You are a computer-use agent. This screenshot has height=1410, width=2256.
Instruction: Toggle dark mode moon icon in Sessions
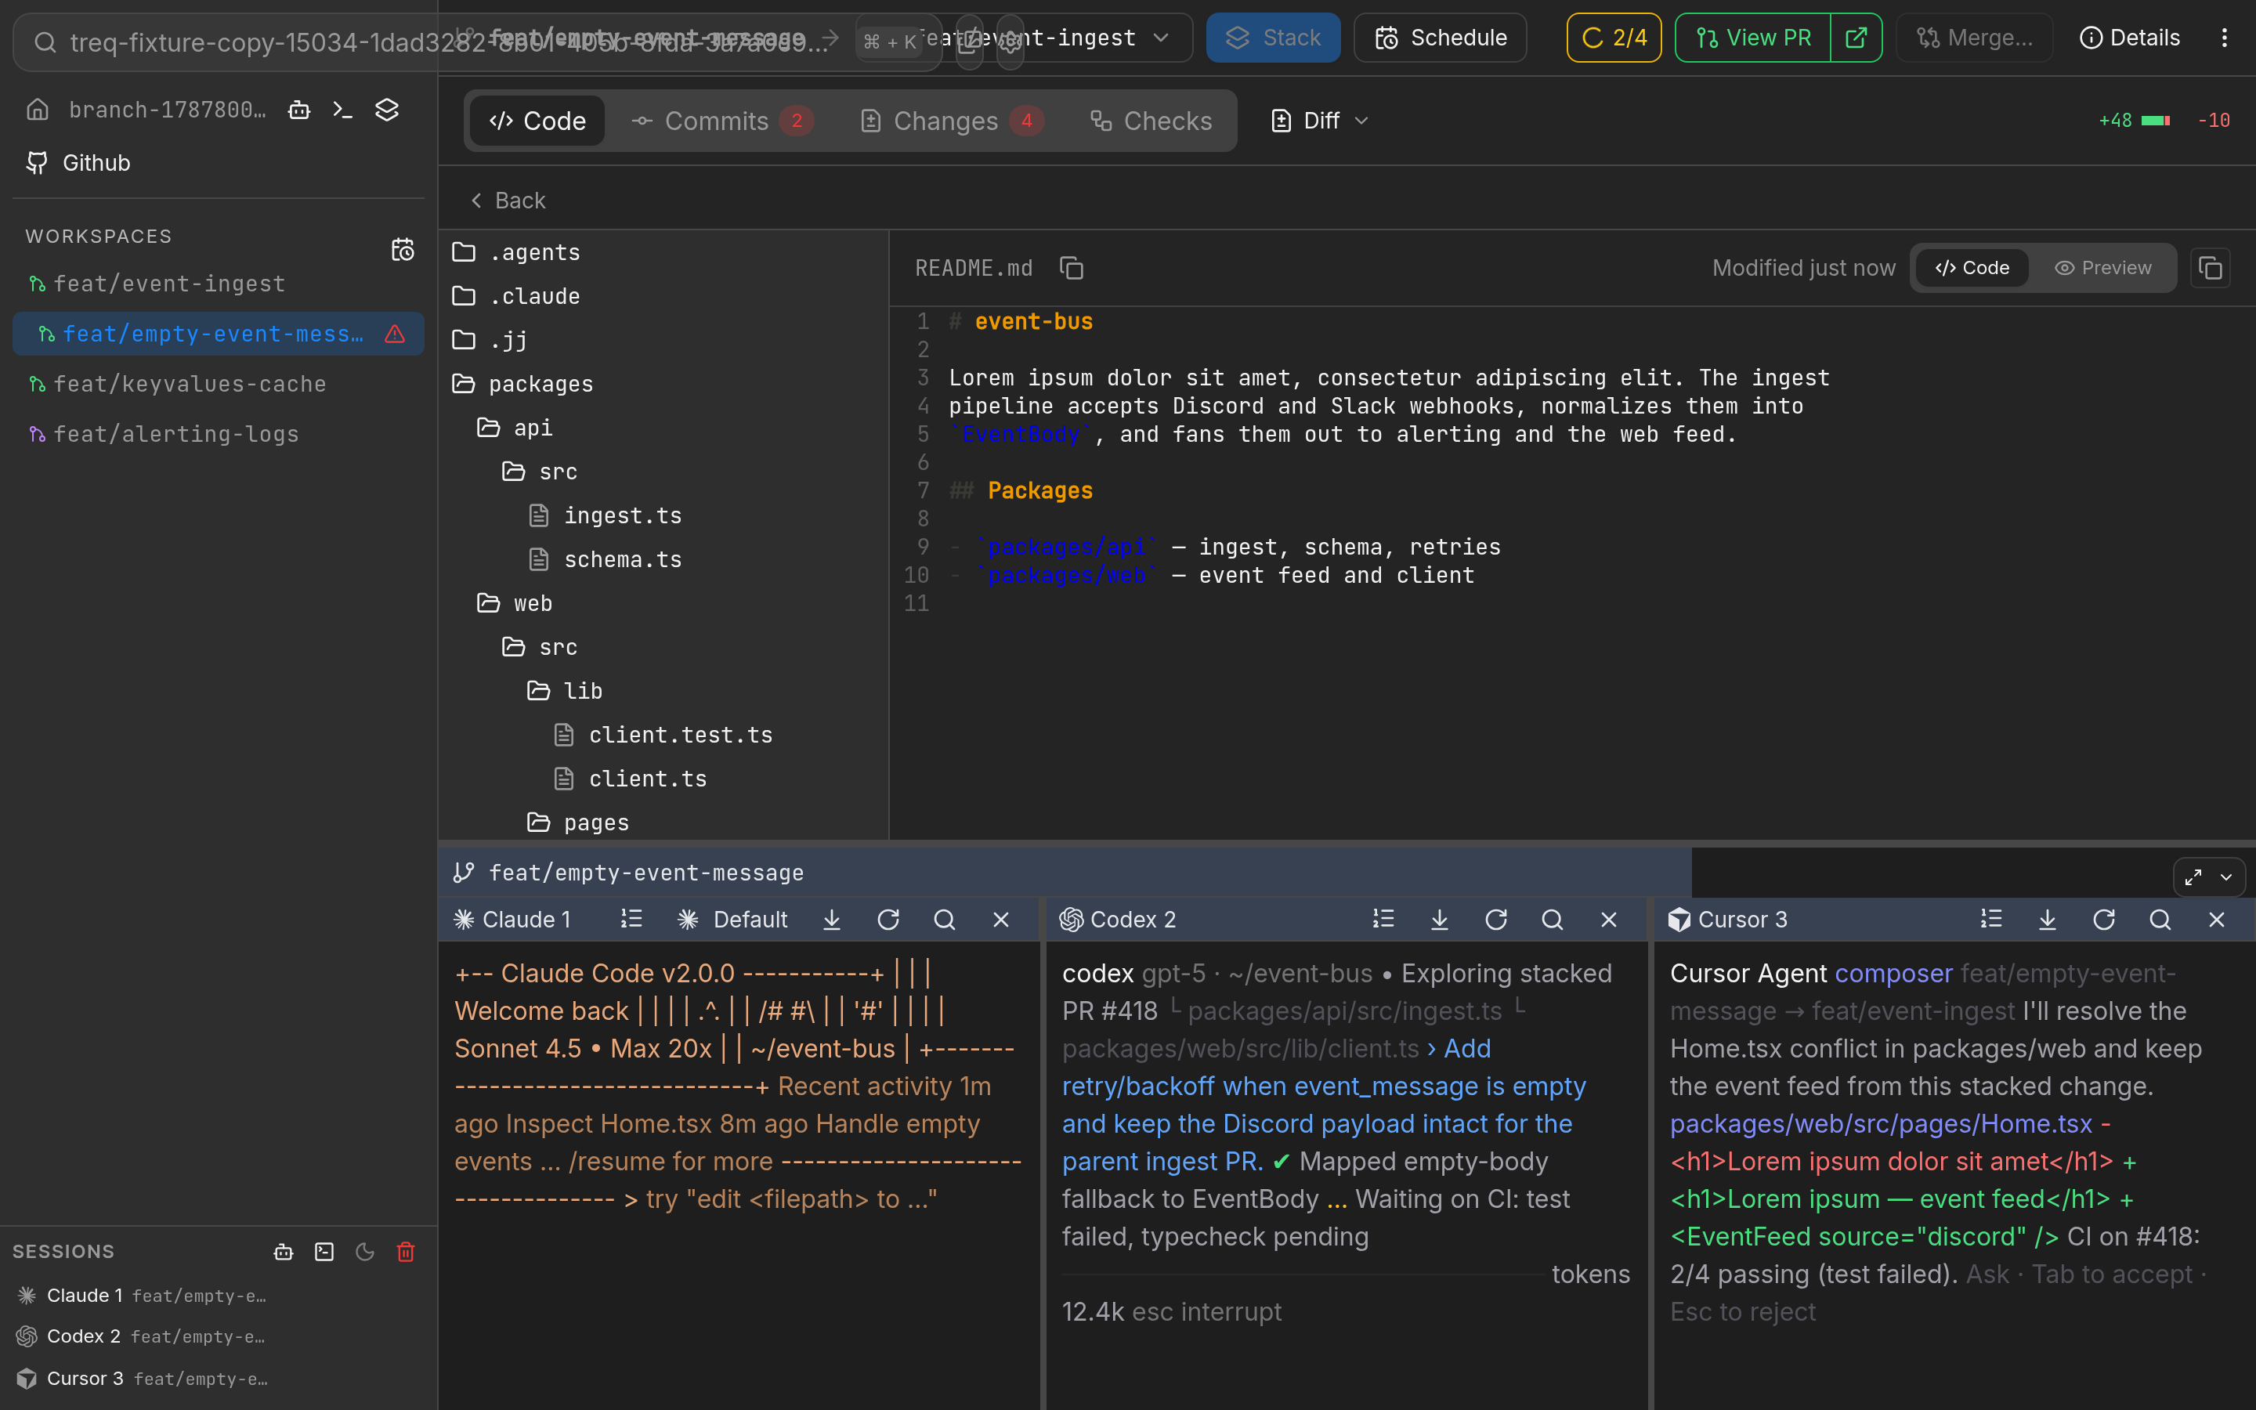(364, 1252)
